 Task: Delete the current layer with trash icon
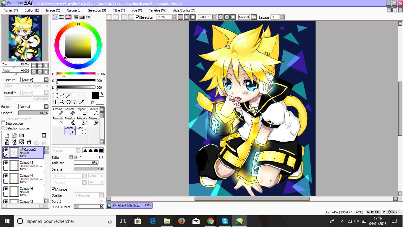[x=29, y=142]
